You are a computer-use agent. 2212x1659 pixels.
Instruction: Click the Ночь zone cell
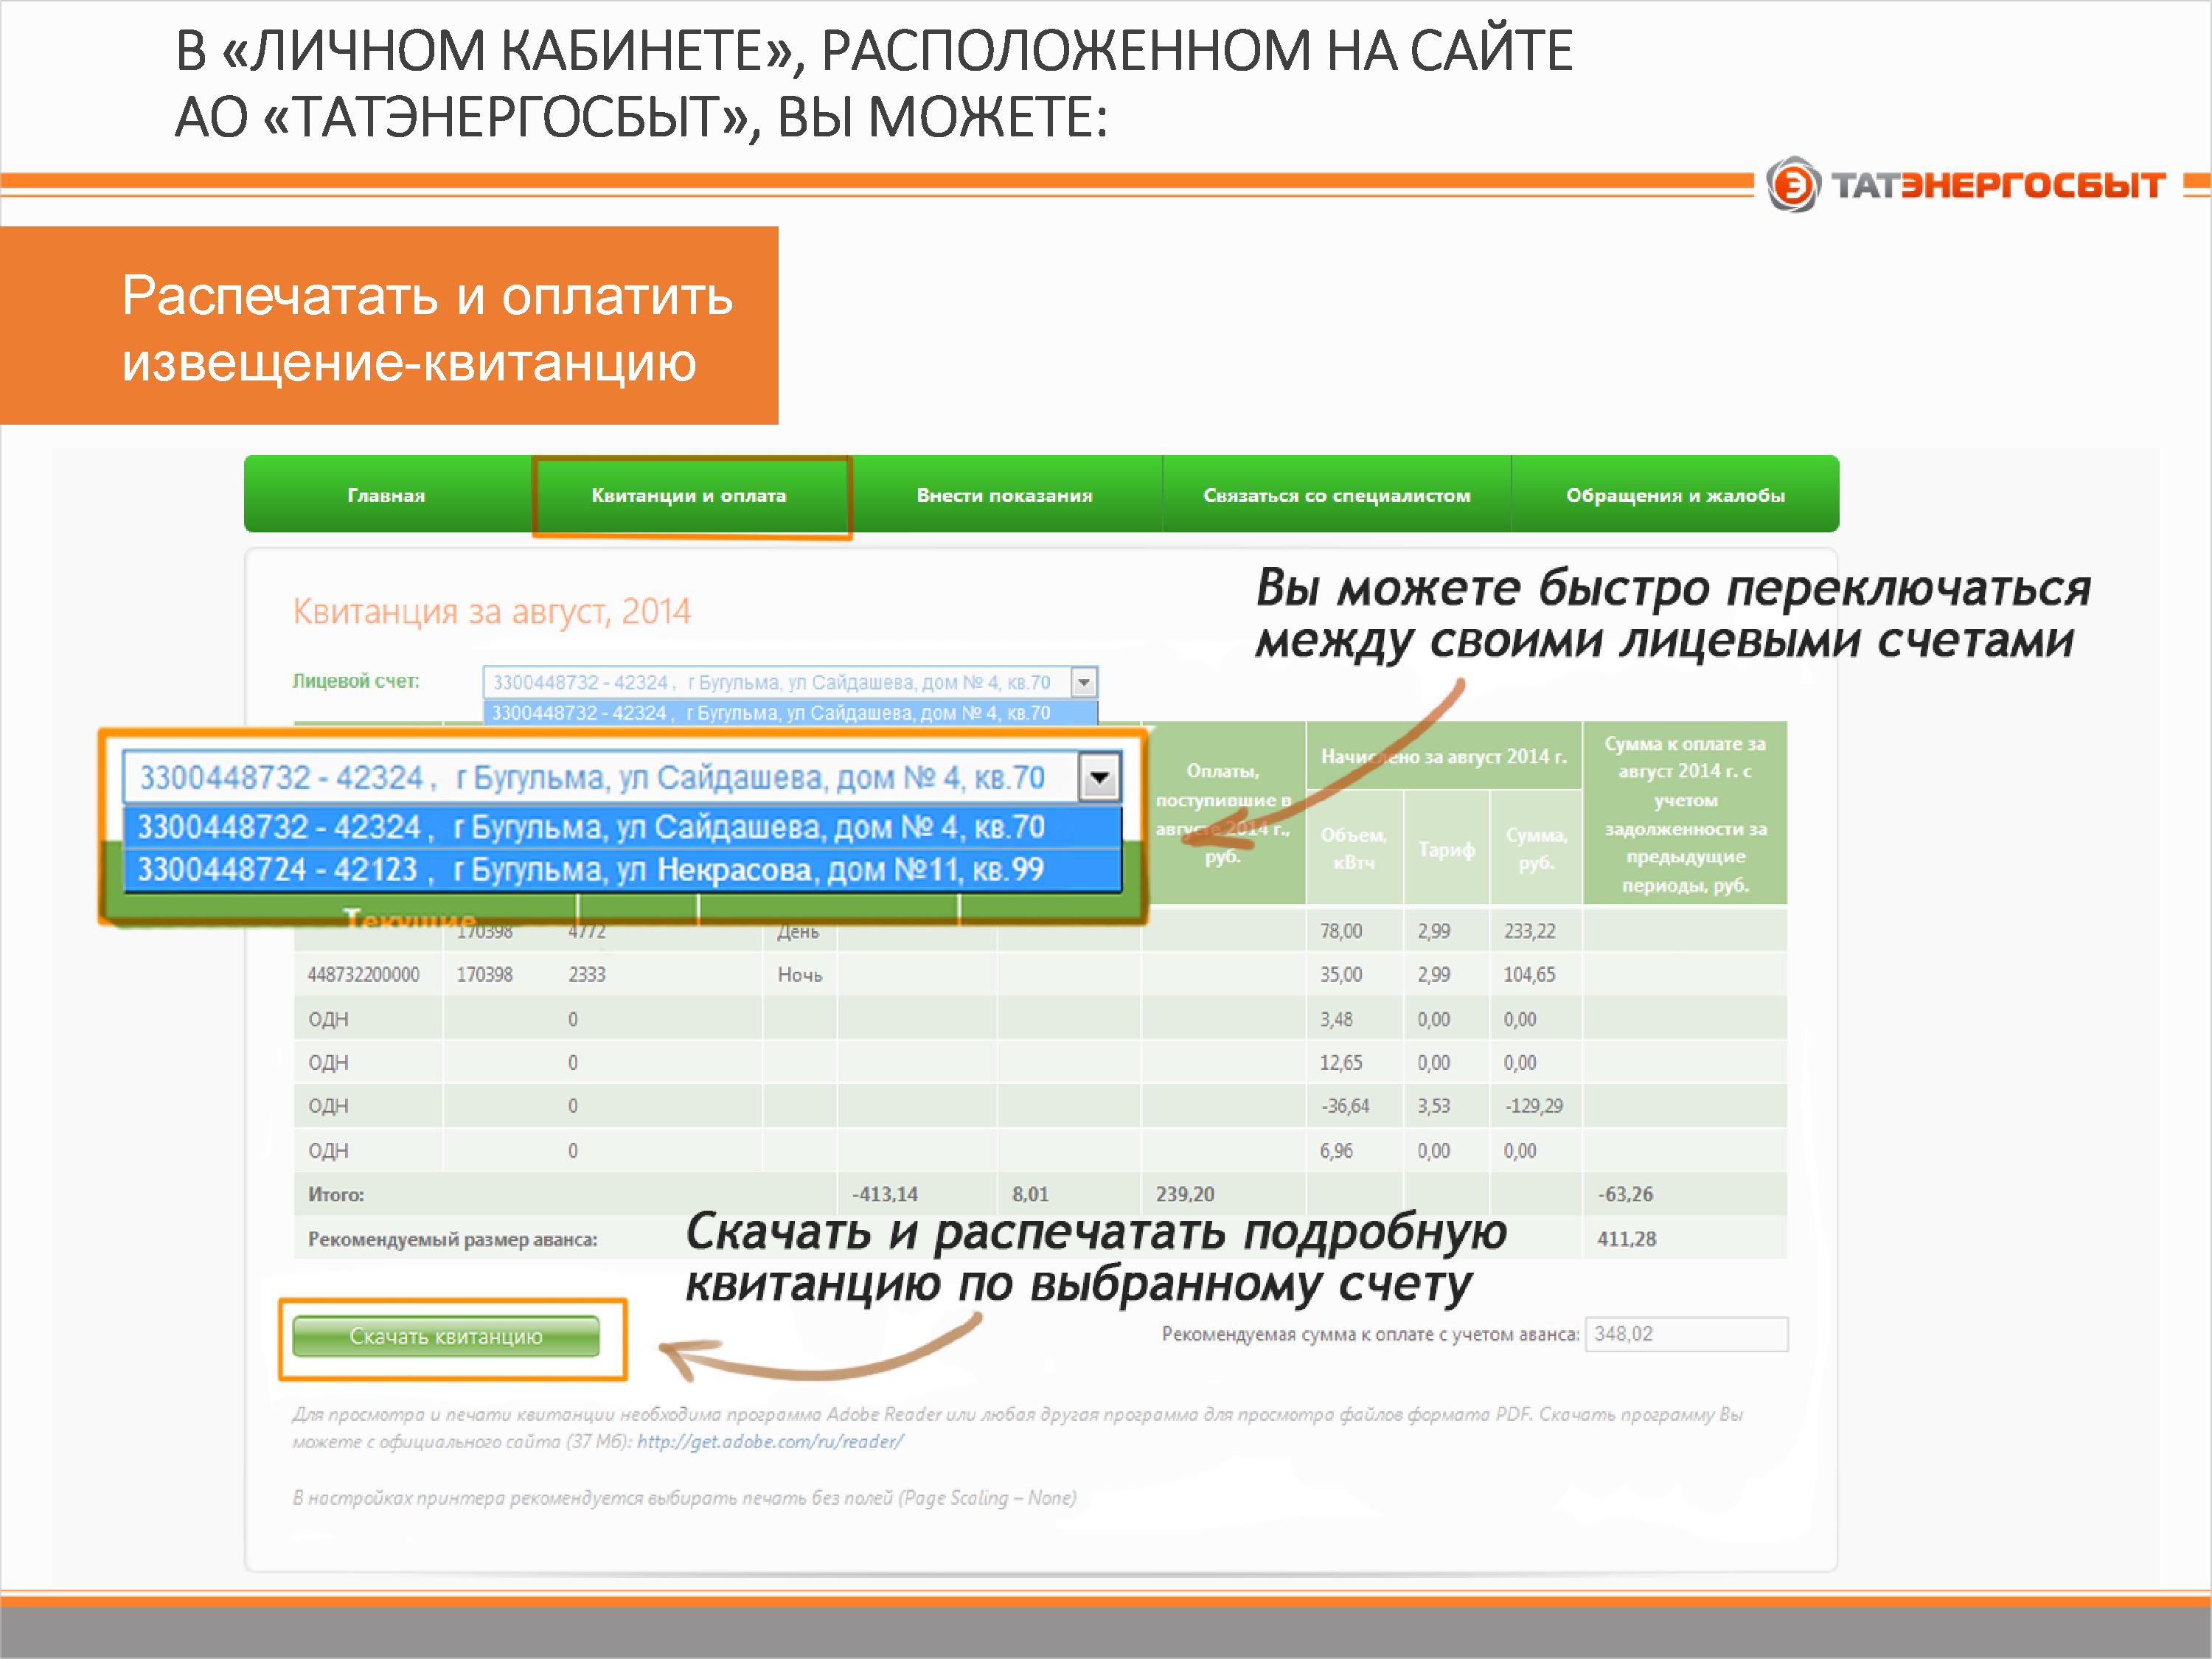coord(800,975)
